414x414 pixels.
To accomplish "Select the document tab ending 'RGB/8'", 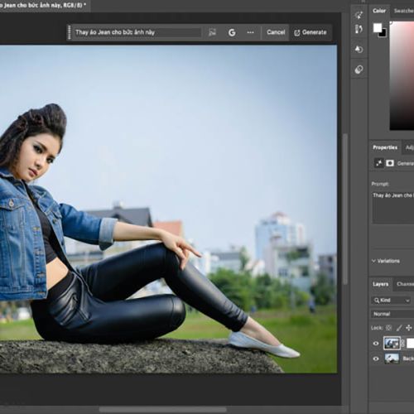I will (x=44, y=5).
